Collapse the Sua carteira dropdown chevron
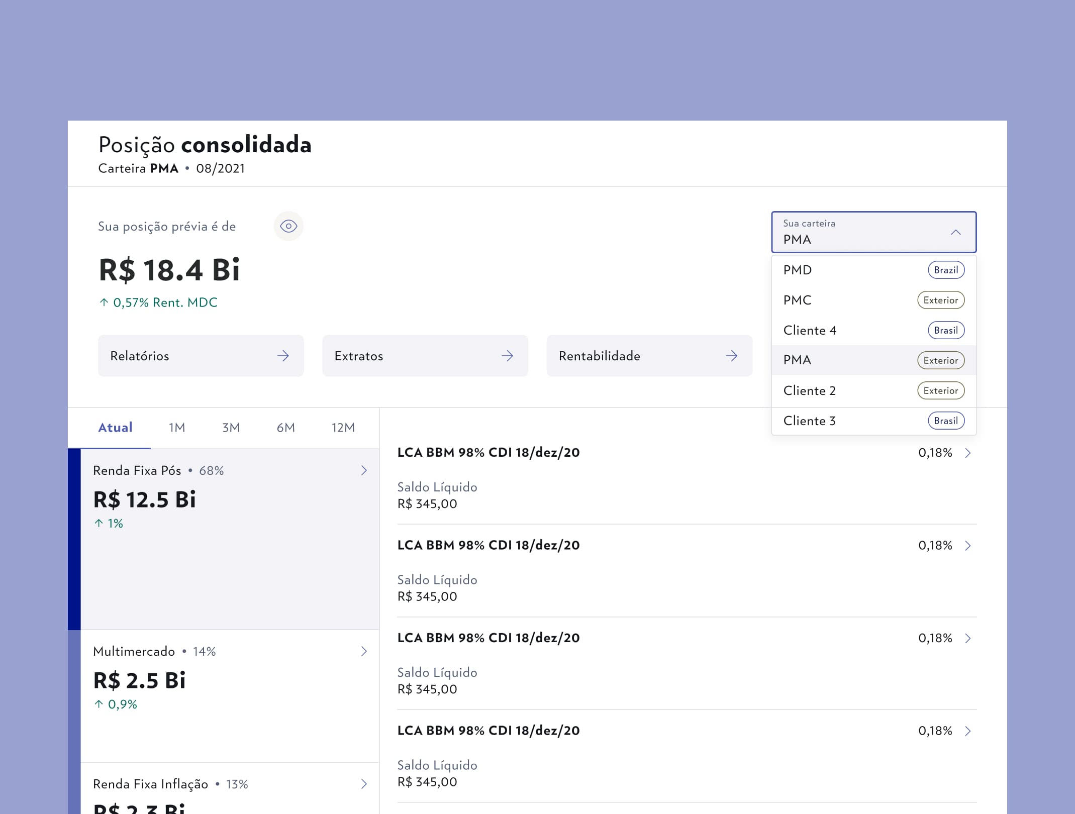Image resolution: width=1075 pixels, height=814 pixels. (955, 232)
